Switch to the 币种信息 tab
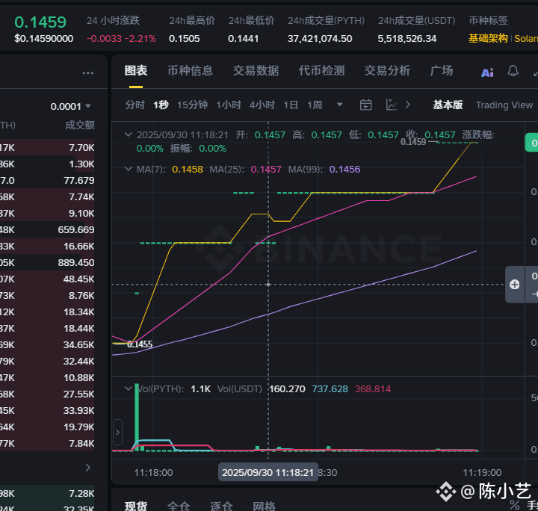The width and height of the screenshot is (538, 511). [190, 71]
